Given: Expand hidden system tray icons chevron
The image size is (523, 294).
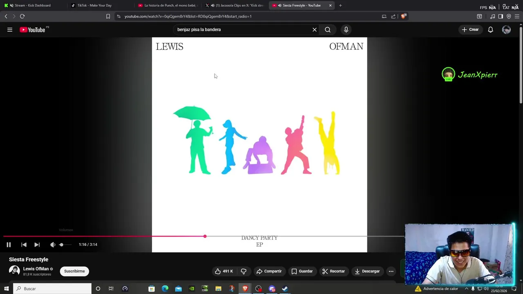Looking at the screenshot, I should pos(467,289).
